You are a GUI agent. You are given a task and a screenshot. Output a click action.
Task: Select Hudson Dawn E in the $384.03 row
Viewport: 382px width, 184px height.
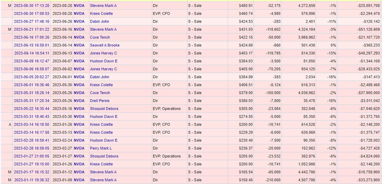[x=104, y=61]
